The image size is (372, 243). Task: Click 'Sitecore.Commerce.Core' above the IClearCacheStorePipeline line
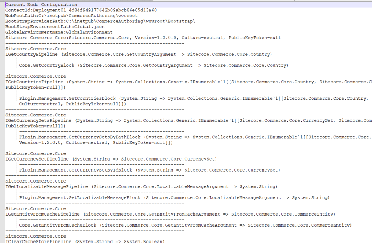click(x=36, y=236)
